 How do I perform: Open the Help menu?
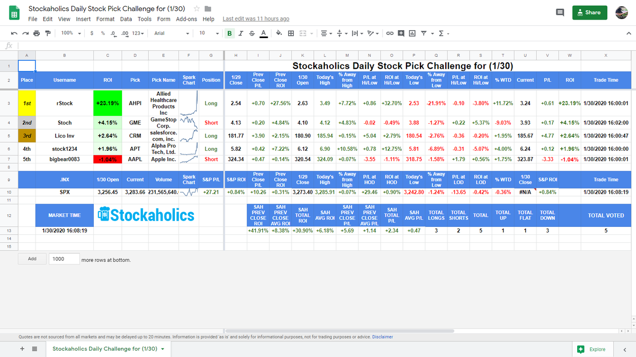click(208, 19)
